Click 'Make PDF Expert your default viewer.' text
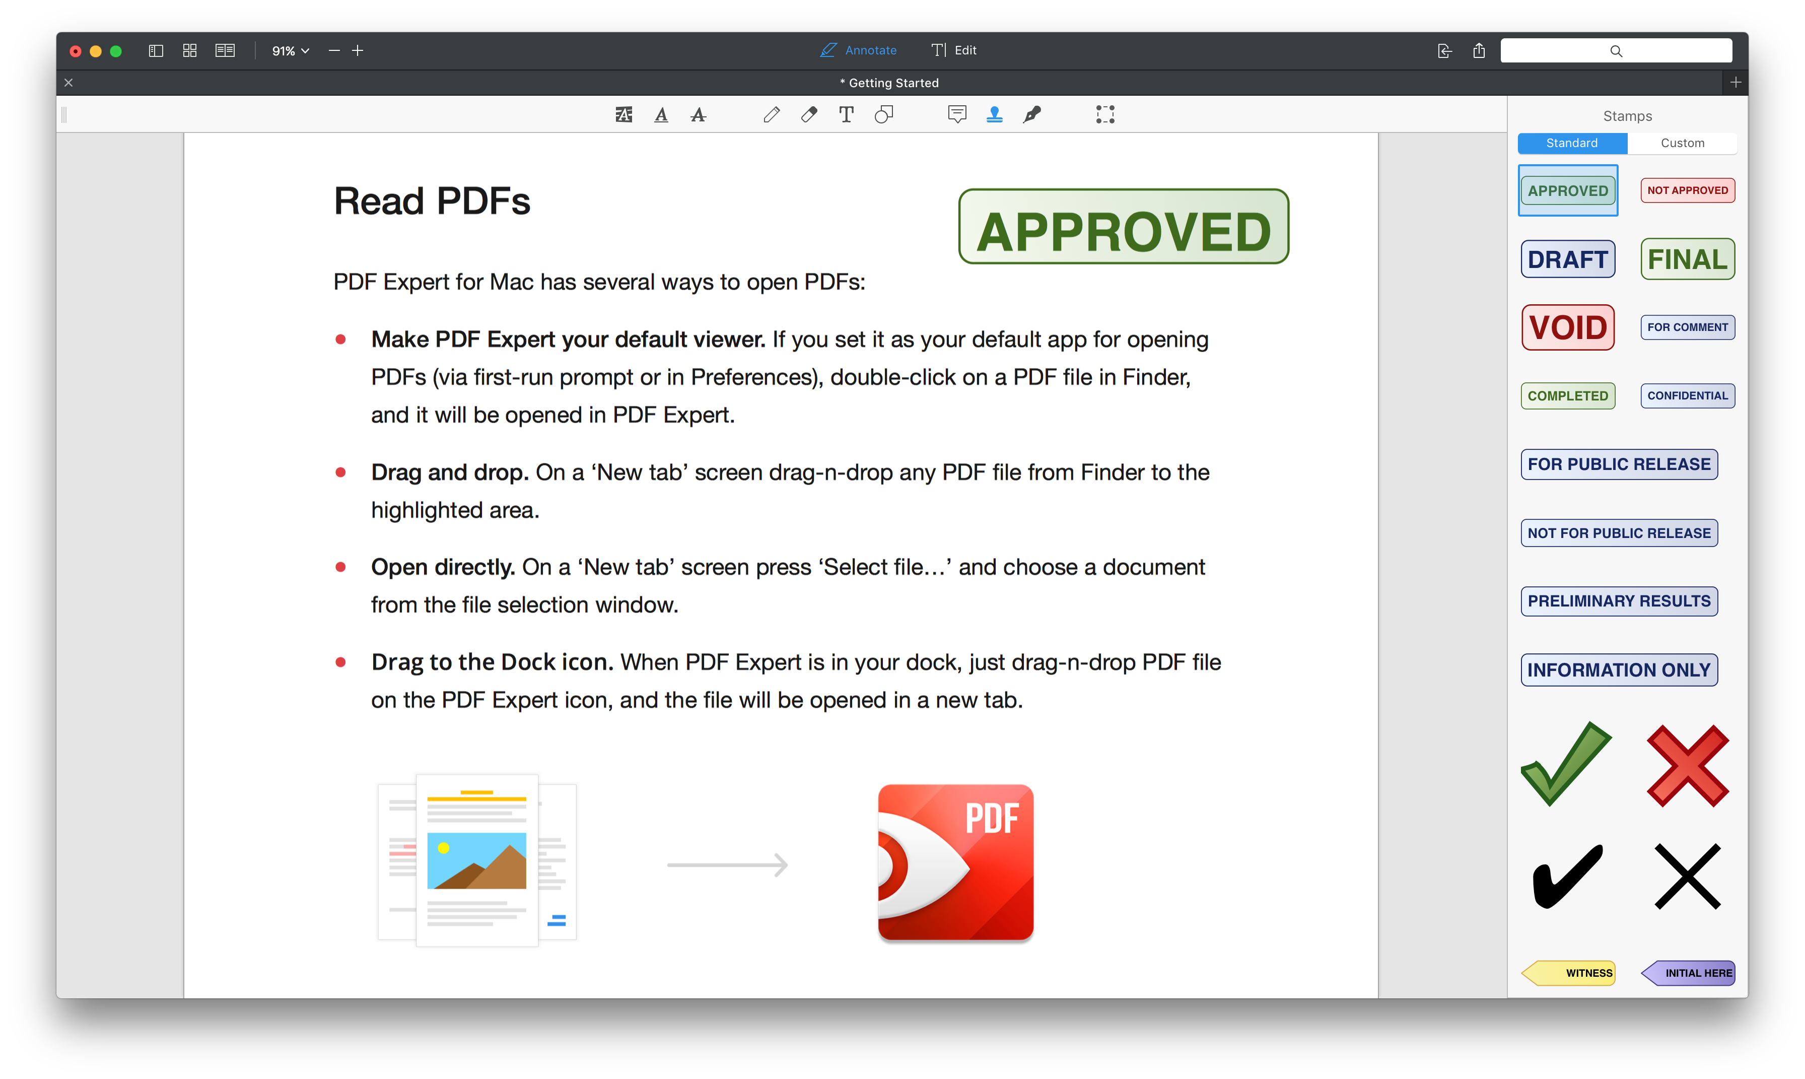Image resolution: width=1805 pixels, height=1079 pixels. (x=568, y=340)
